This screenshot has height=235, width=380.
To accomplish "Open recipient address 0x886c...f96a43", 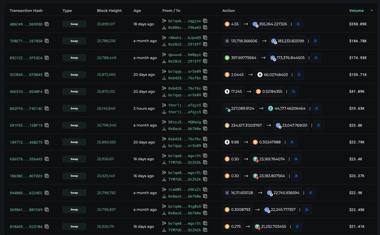I will [185, 28].
